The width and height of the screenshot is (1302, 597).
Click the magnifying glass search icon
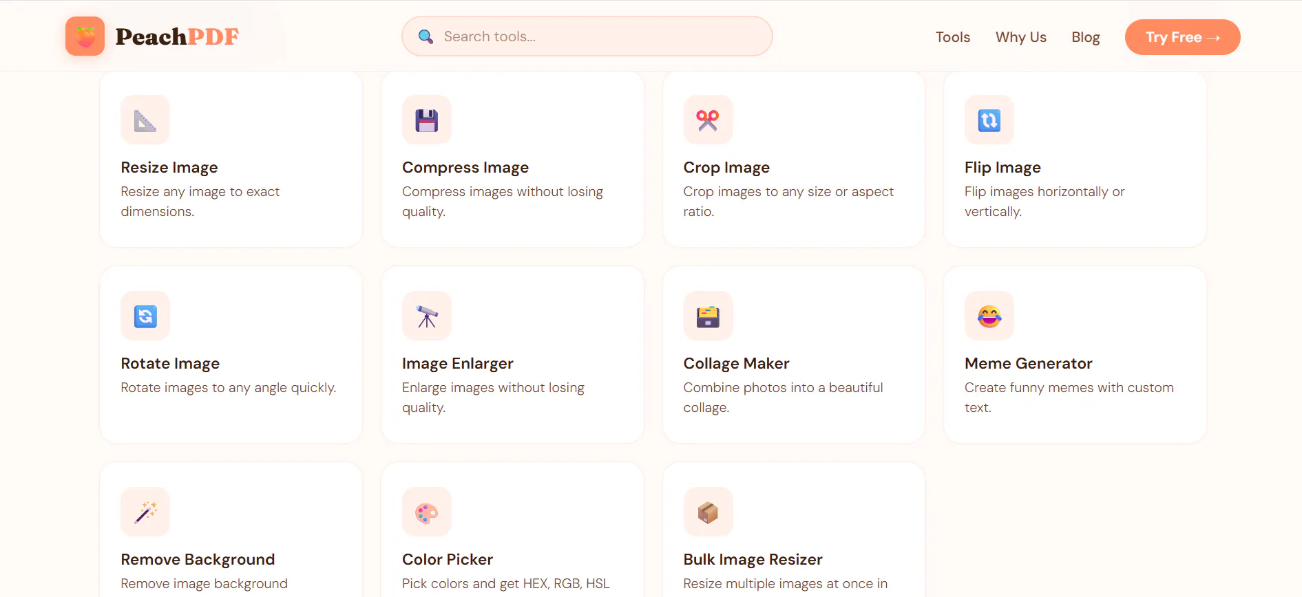[x=426, y=36]
